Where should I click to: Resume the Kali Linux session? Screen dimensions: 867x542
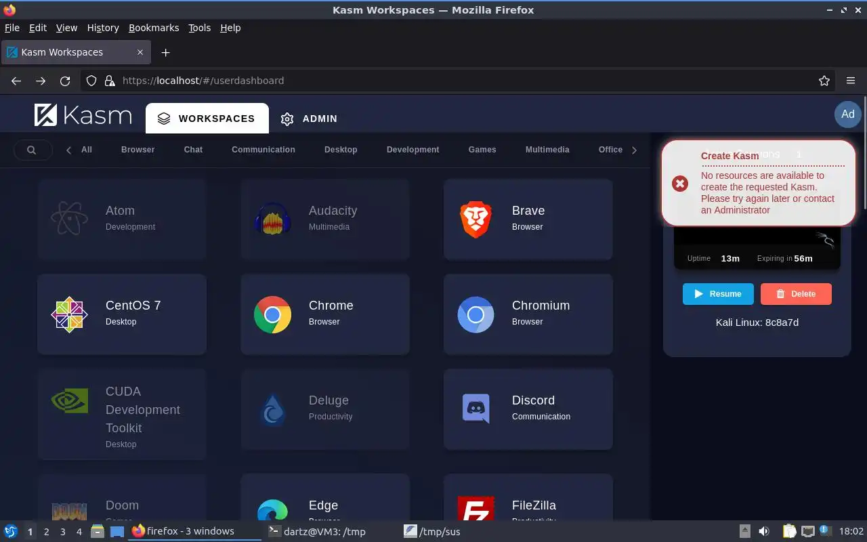tap(718, 294)
